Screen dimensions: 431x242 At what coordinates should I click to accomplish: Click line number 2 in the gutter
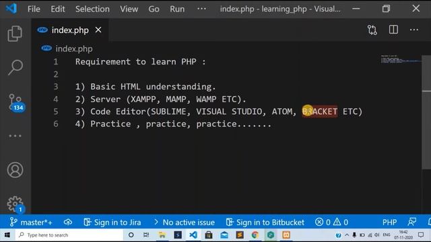56,75
